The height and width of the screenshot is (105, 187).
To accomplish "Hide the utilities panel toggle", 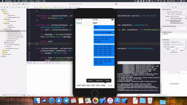I will 184,4.
